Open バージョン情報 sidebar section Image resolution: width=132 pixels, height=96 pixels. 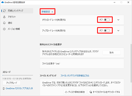coord(14,29)
